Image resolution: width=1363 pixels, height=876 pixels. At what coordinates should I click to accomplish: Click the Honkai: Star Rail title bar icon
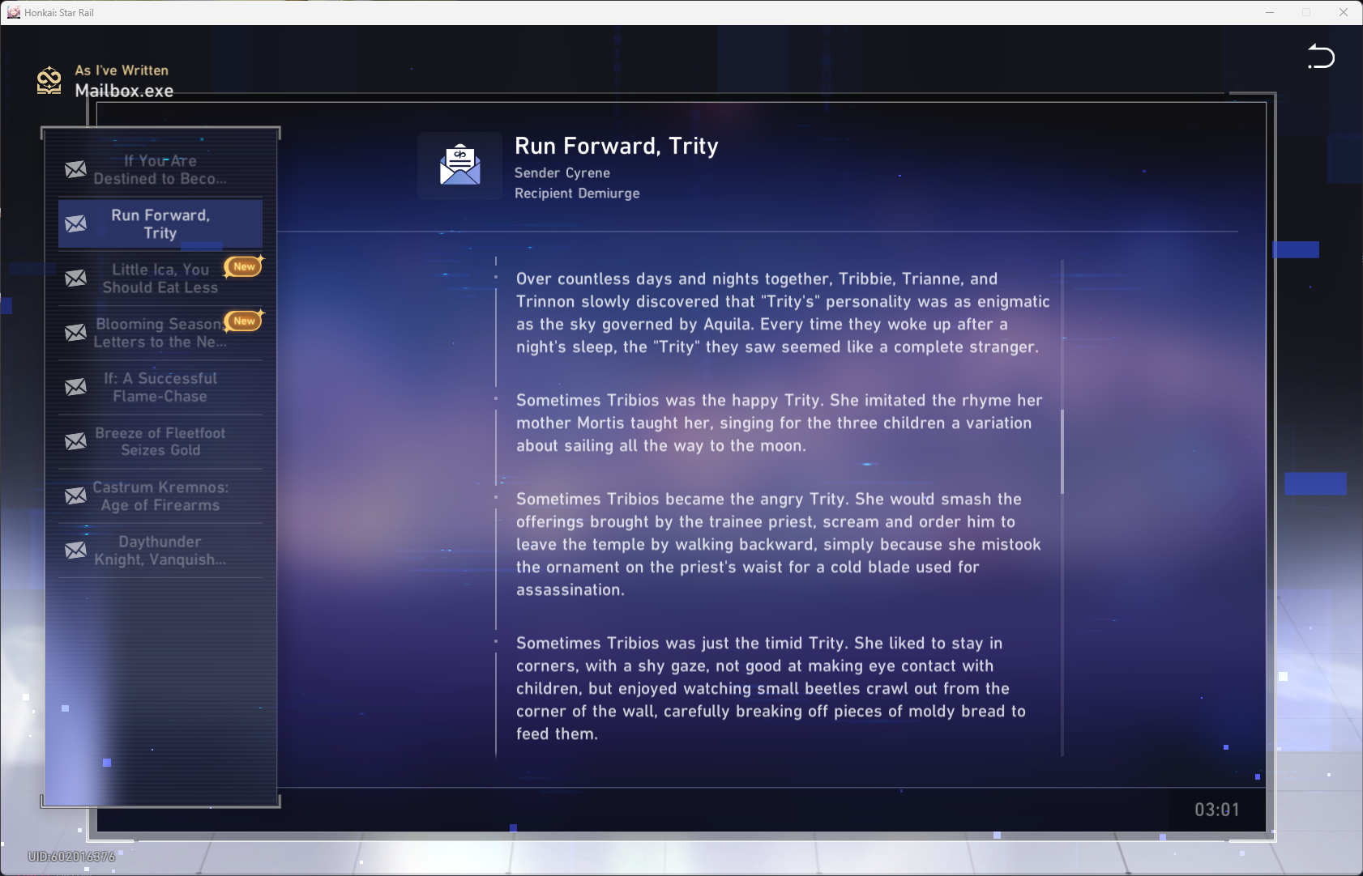click(x=13, y=12)
